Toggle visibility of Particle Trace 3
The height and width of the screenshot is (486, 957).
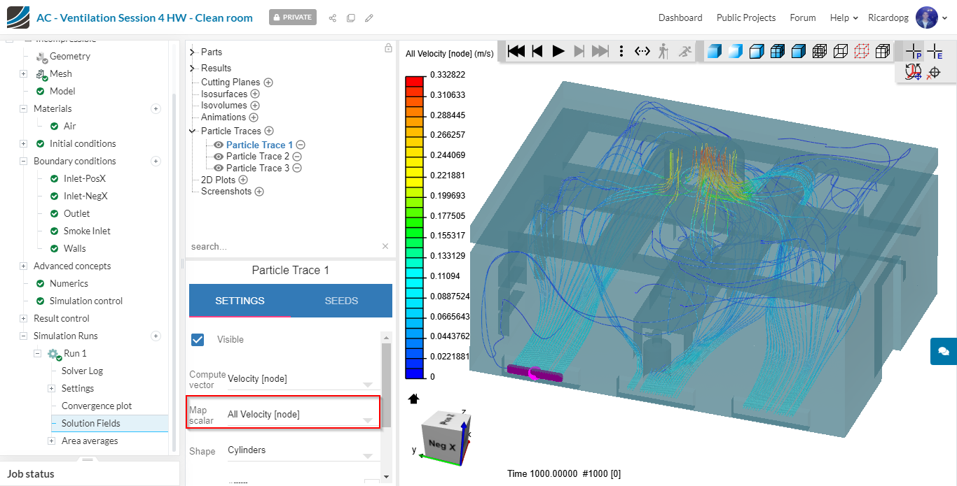tap(219, 168)
